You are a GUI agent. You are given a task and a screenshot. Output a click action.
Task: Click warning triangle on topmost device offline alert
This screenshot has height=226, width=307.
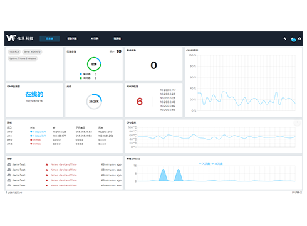point(47,164)
